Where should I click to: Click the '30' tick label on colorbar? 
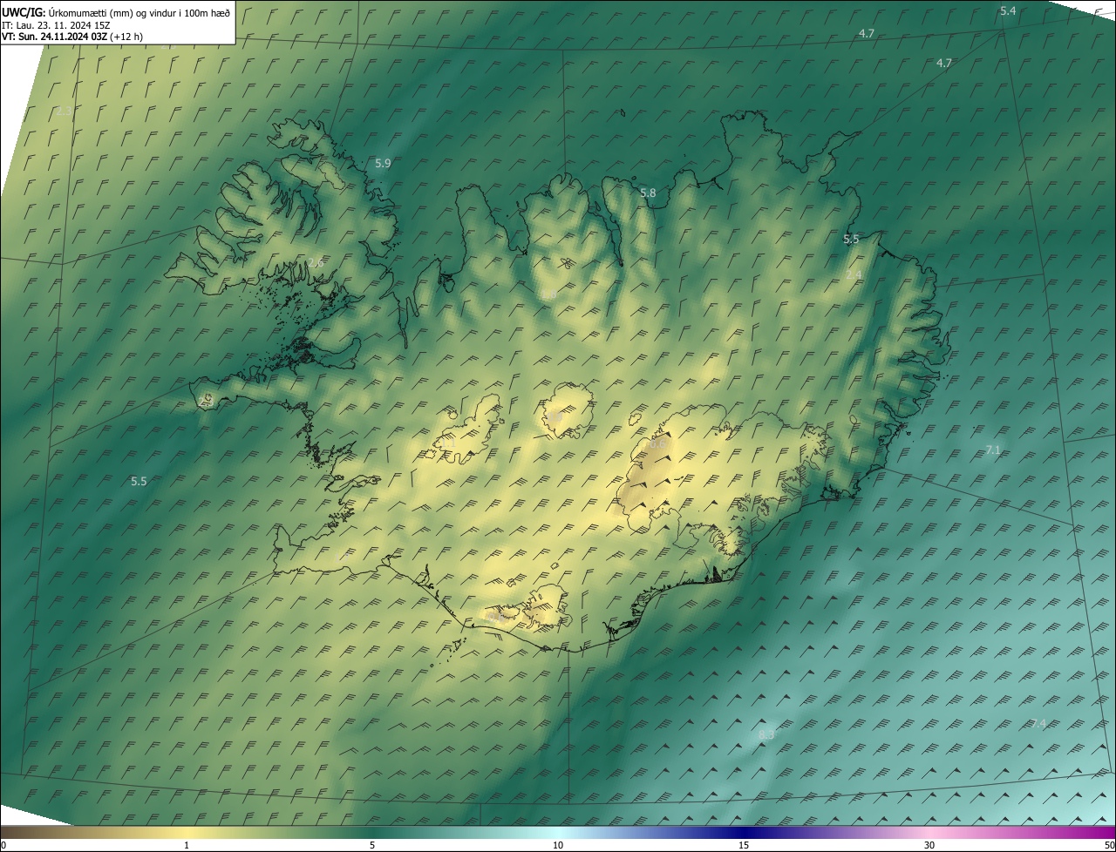point(929,846)
